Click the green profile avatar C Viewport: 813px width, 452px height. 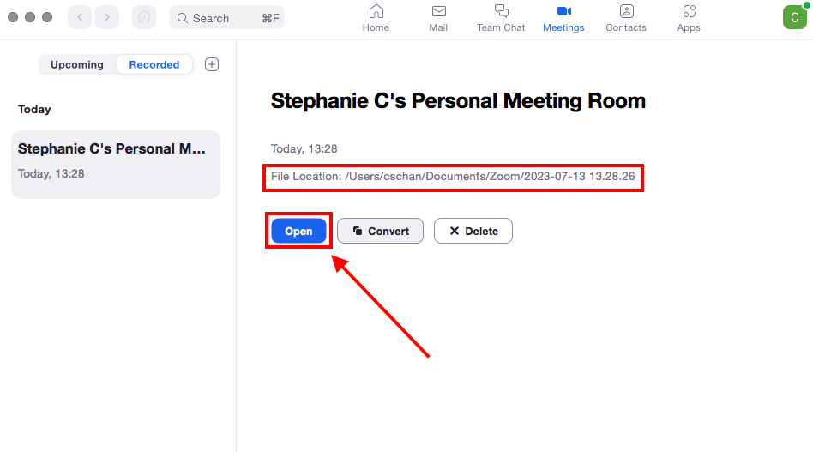tap(795, 17)
